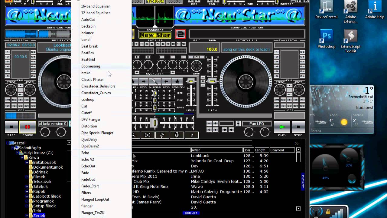Image resolution: width=387 pixels, height=218 pixels.
Task: Click the right deck top Go button
Action: [x=302, y=52]
